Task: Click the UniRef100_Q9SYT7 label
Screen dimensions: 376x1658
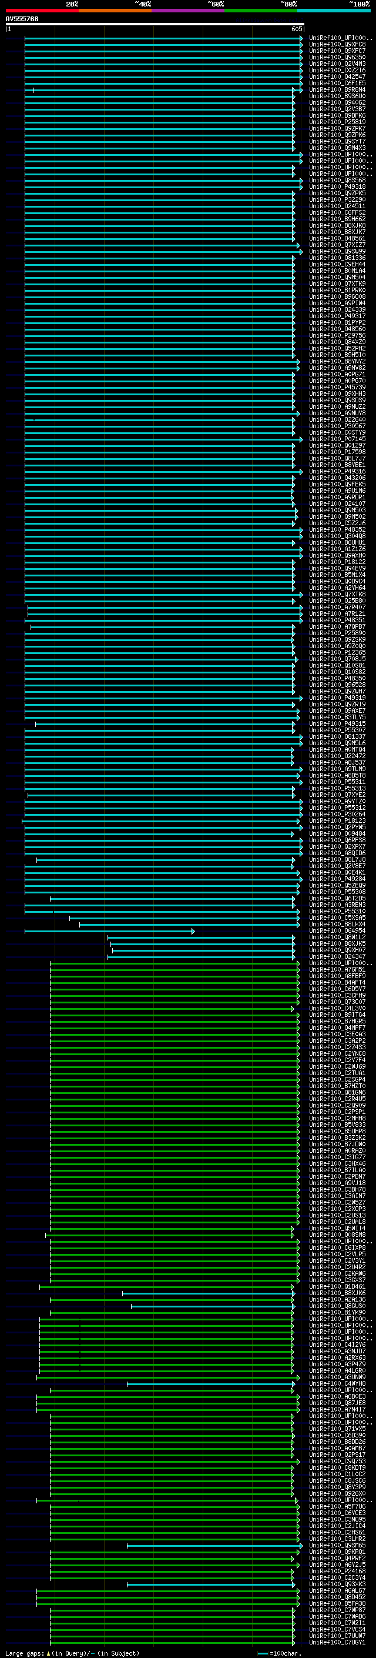Action: pos(337,141)
